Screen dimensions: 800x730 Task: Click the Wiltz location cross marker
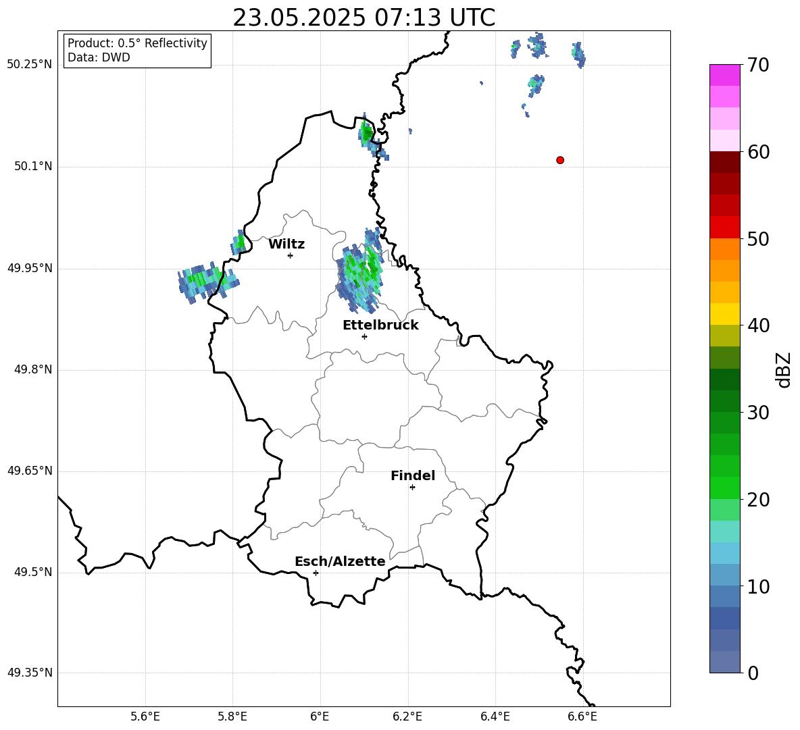290,255
